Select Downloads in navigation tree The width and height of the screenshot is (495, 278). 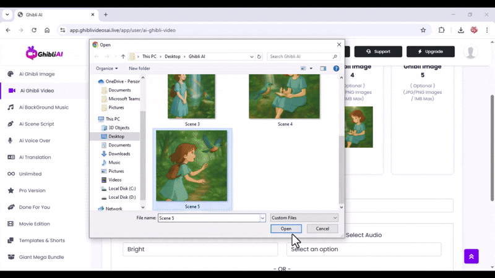pos(116,154)
